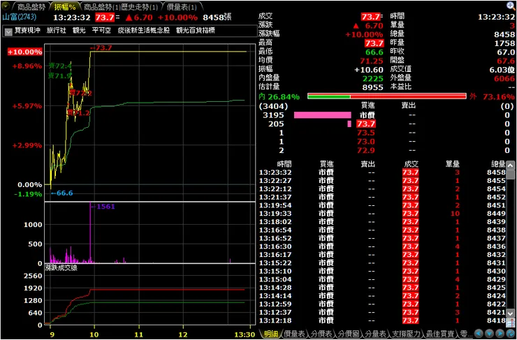Click the blue left arrow tab navigation icon
Screen dimensions: 517x340
point(479,333)
